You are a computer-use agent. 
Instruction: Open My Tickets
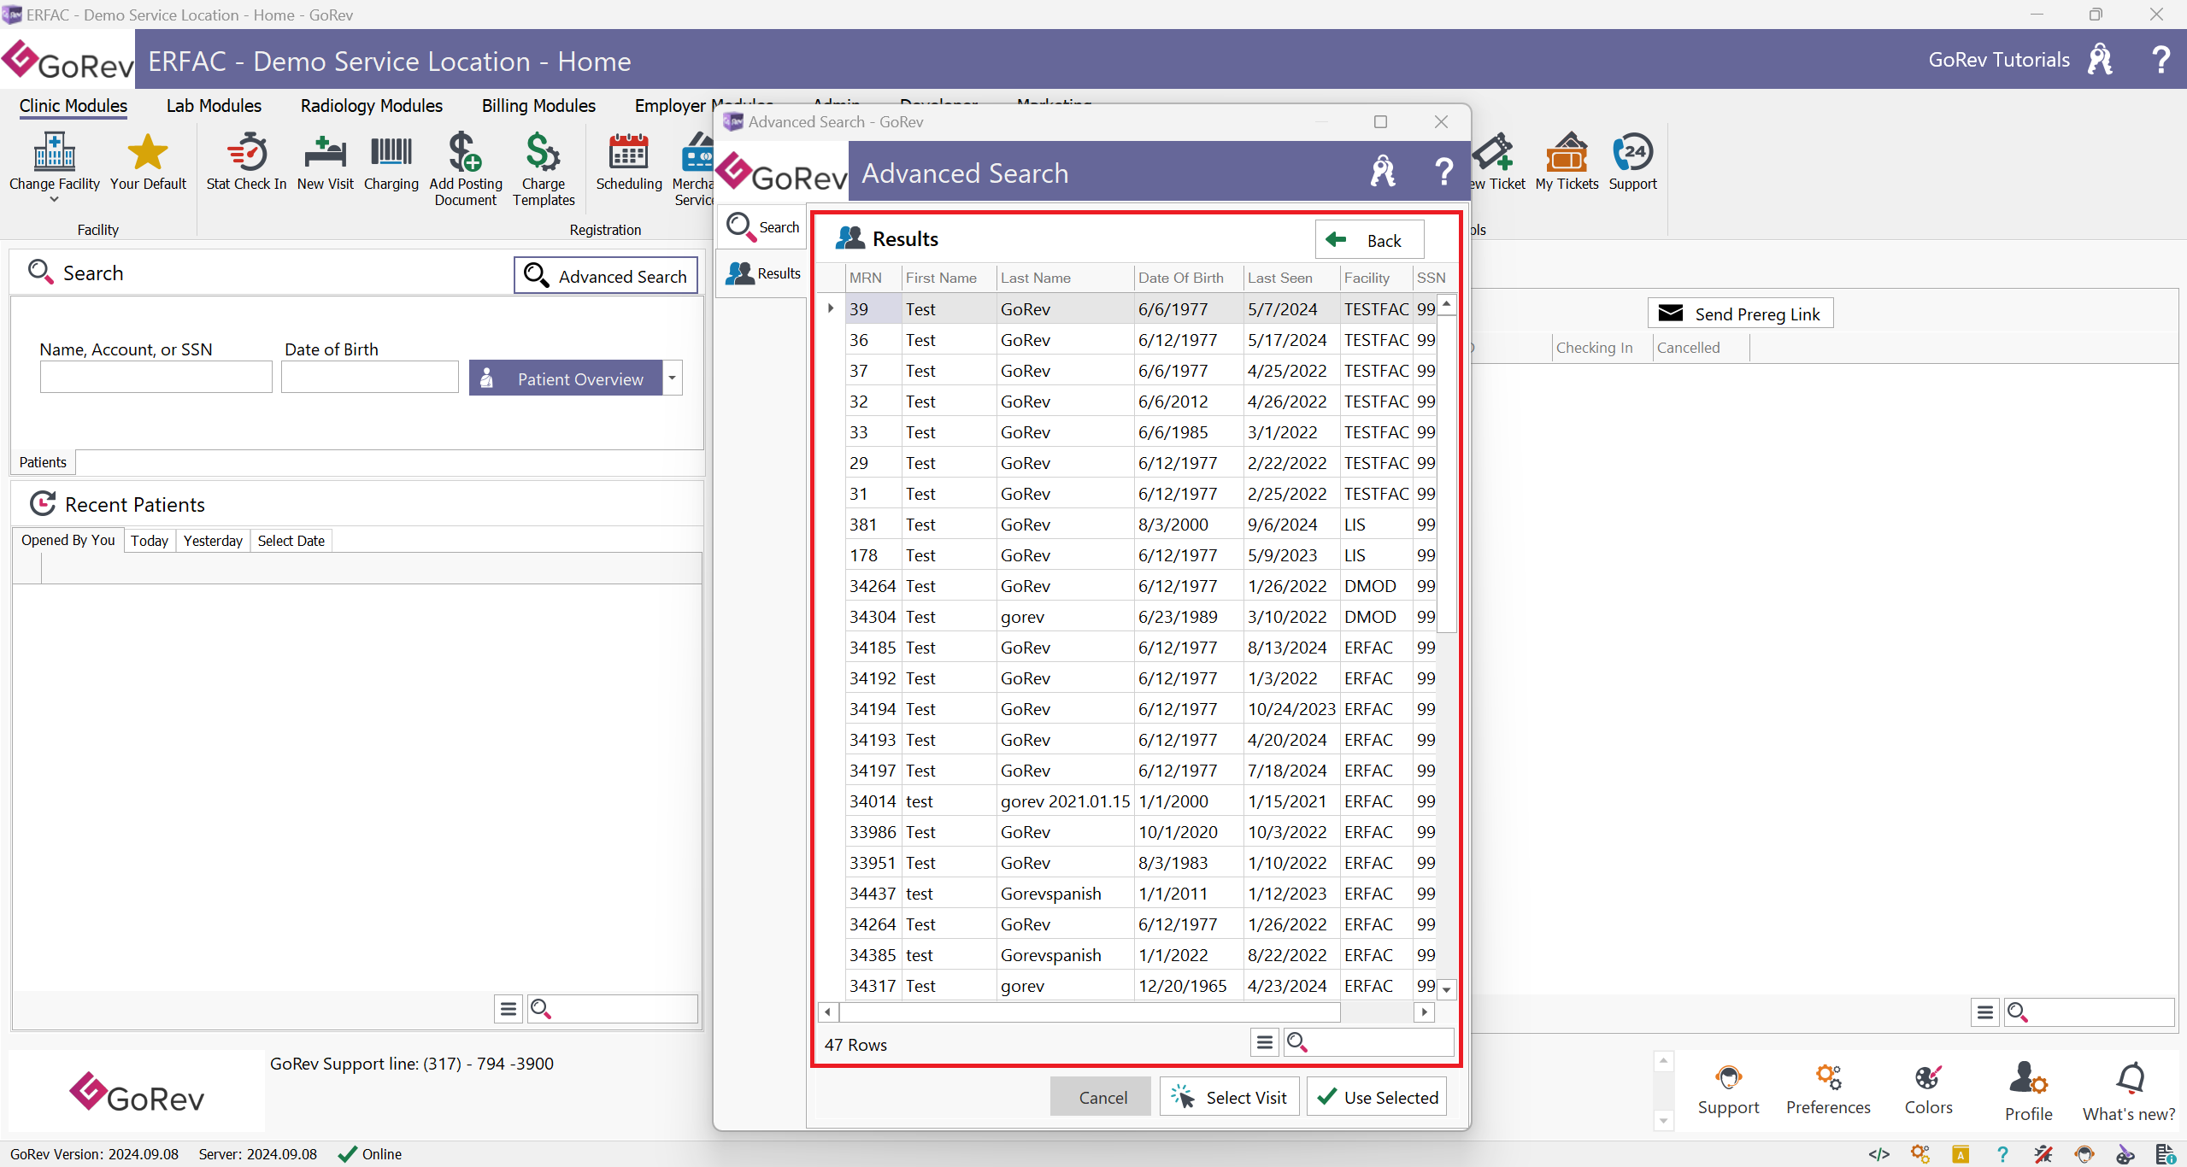(x=1567, y=162)
